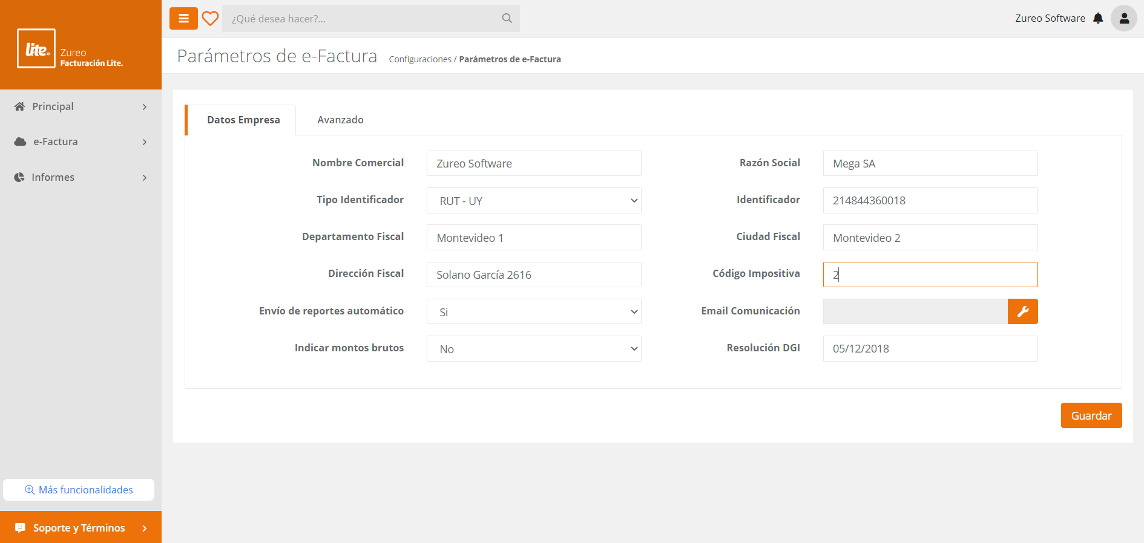Click the Más funcionalidades button
Viewport: 1144px width, 543px height.
[79, 490]
